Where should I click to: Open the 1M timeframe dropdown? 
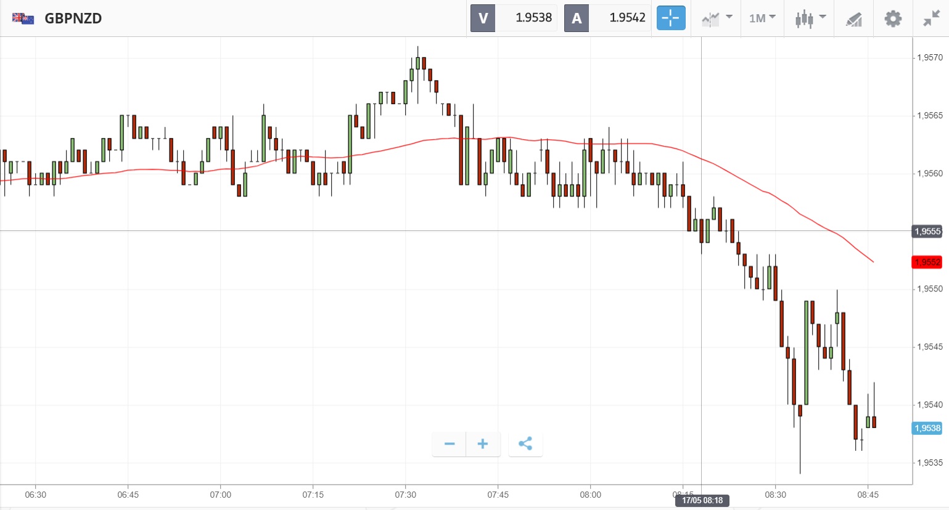point(762,18)
